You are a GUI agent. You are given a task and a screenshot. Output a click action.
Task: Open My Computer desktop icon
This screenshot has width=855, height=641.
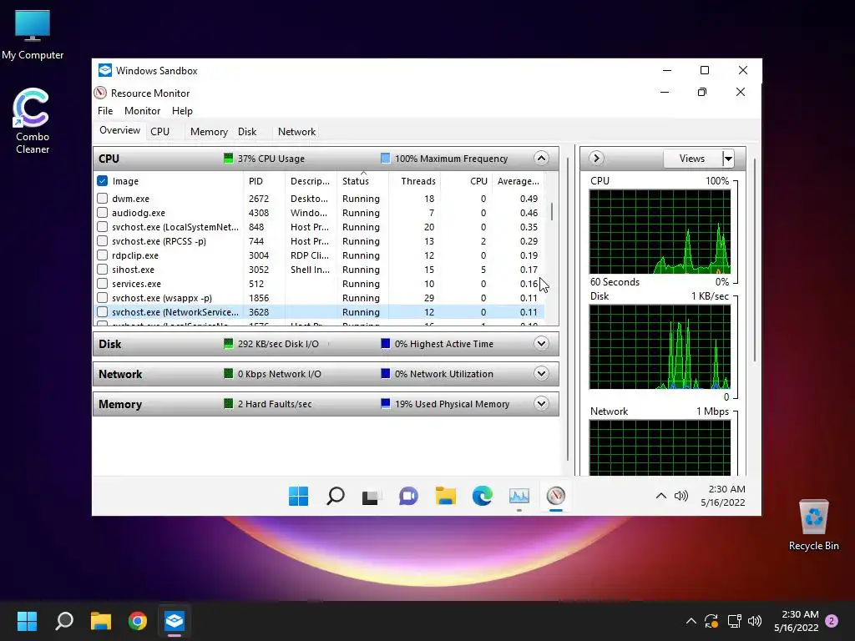[x=33, y=33]
